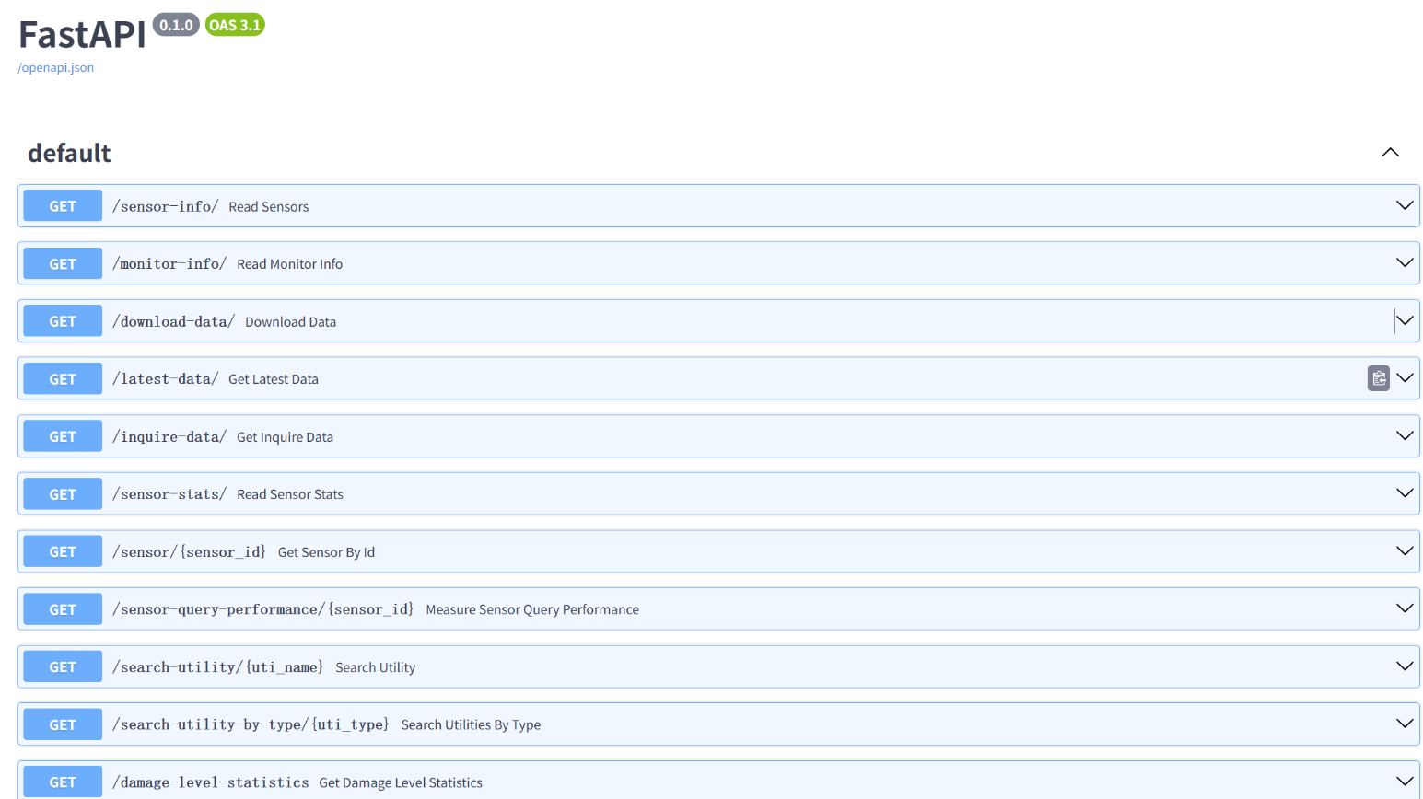1423x799 pixels.
Task: Click the /sensor-stats/ path text
Action: pos(169,494)
